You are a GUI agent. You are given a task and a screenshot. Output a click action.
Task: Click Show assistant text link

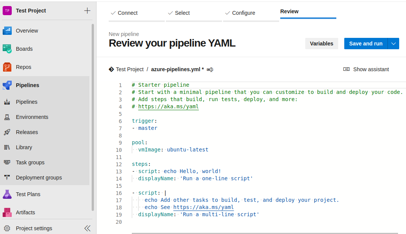click(371, 69)
